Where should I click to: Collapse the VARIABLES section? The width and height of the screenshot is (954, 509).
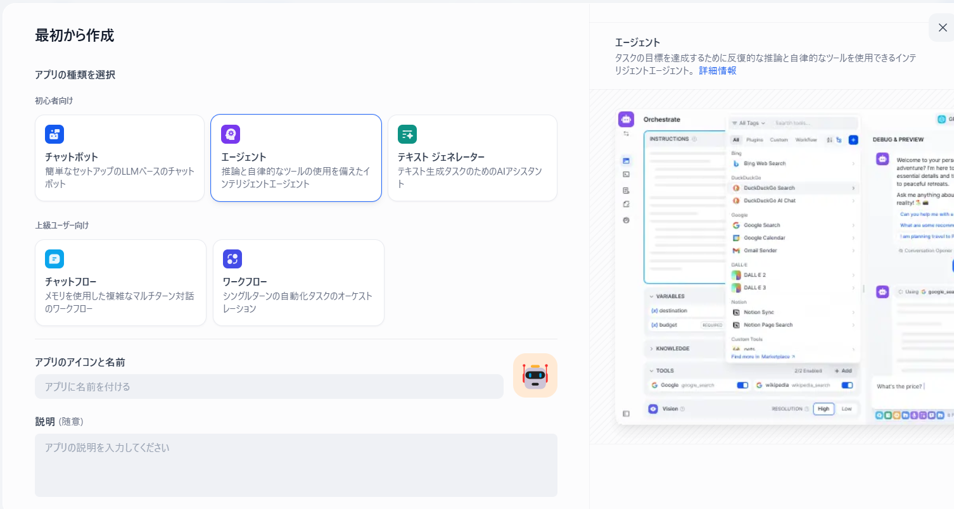[x=652, y=296]
